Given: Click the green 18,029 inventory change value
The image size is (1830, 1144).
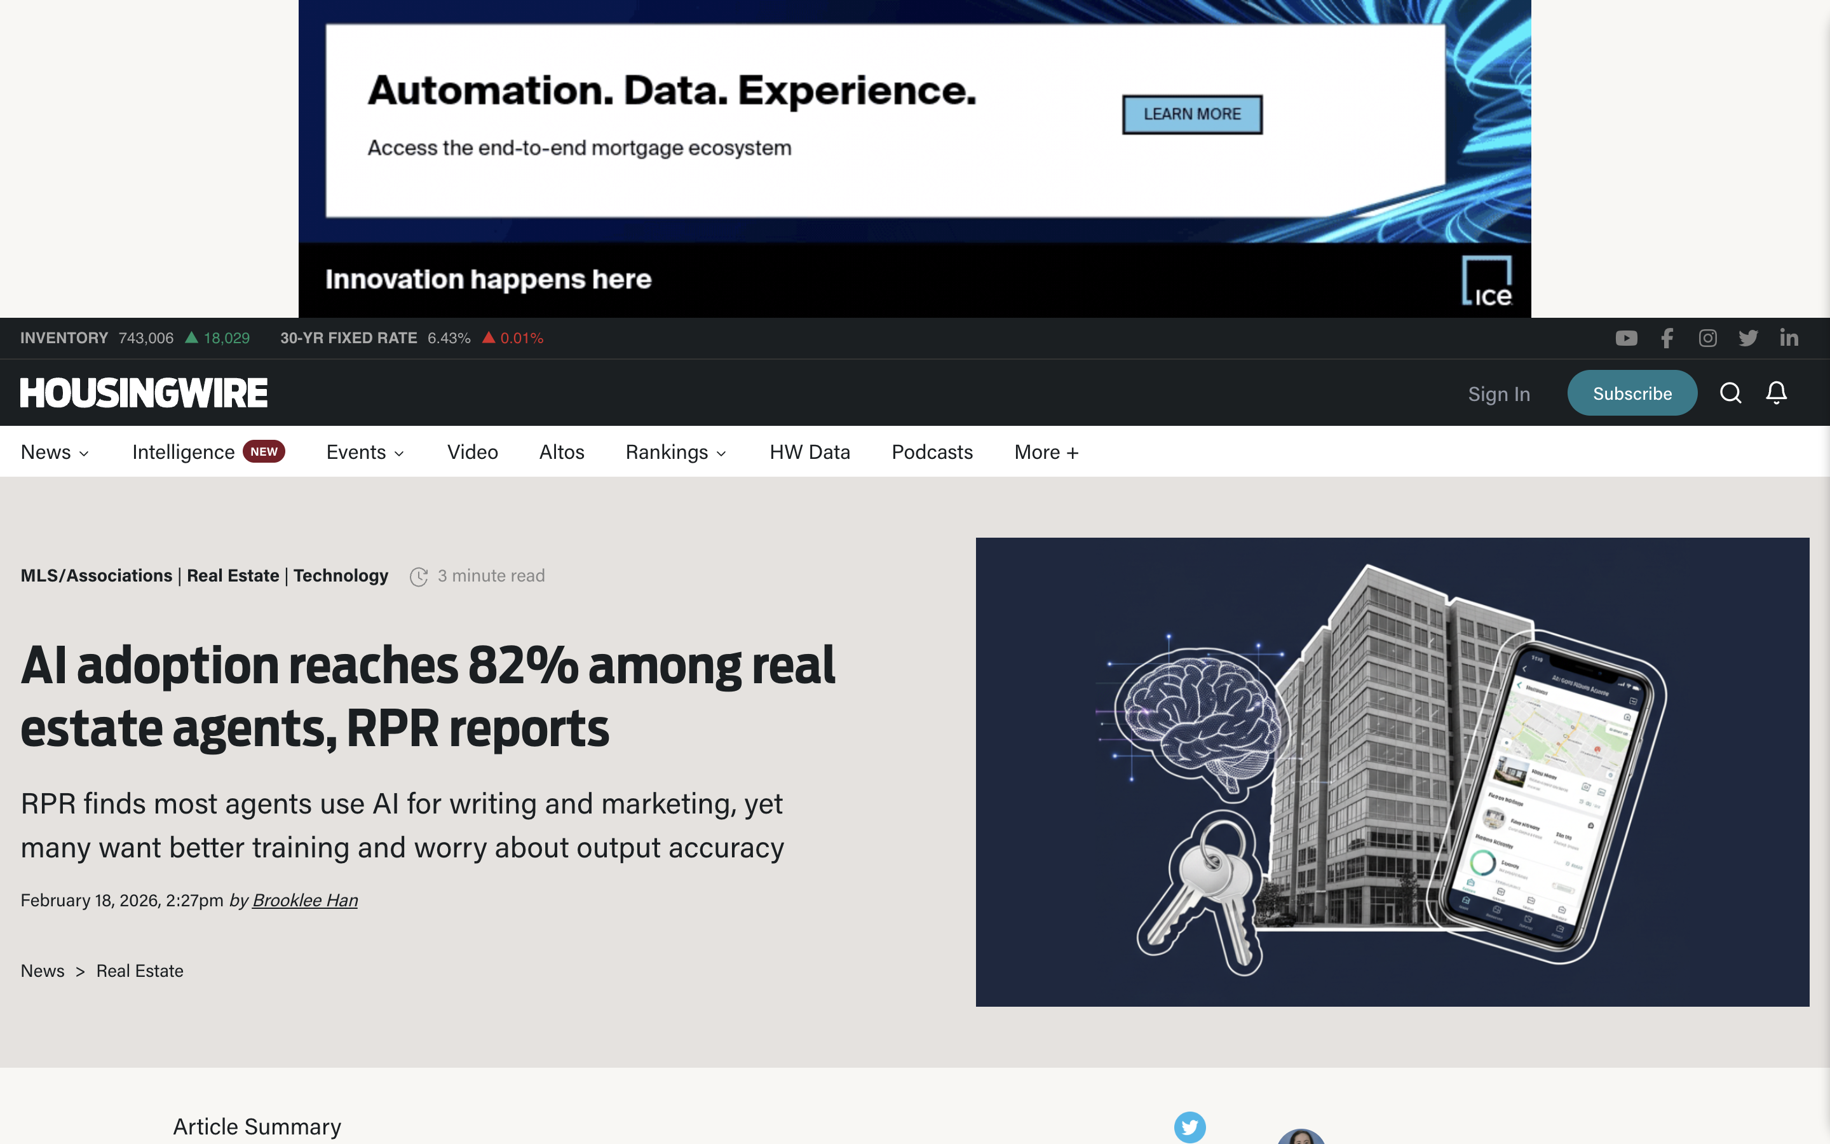Looking at the screenshot, I should point(226,338).
